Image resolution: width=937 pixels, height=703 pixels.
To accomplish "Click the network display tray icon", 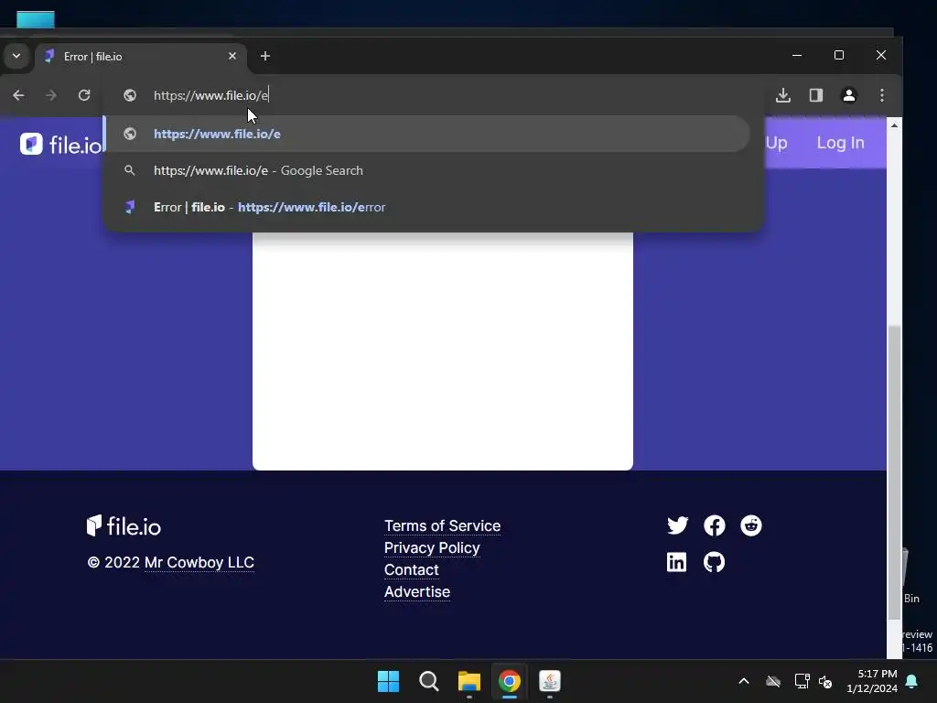I will click(x=802, y=681).
